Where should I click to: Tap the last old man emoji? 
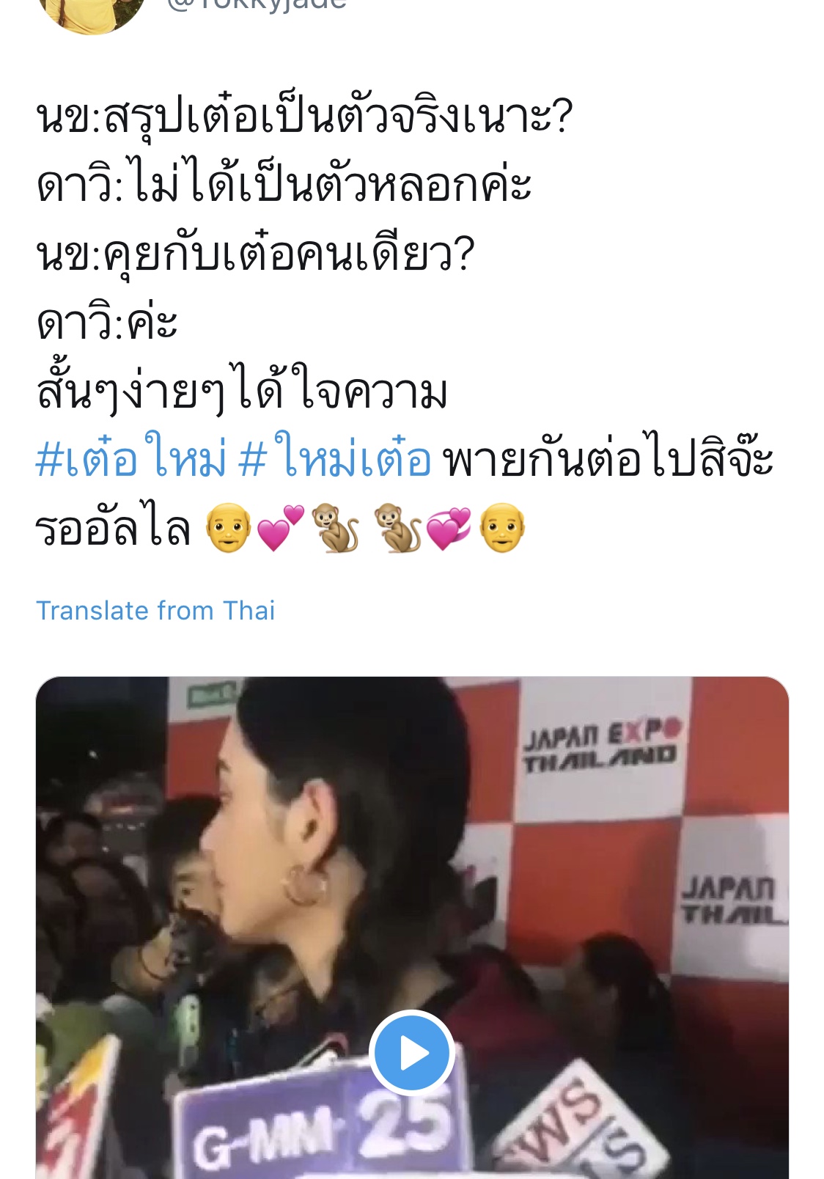(502, 527)
